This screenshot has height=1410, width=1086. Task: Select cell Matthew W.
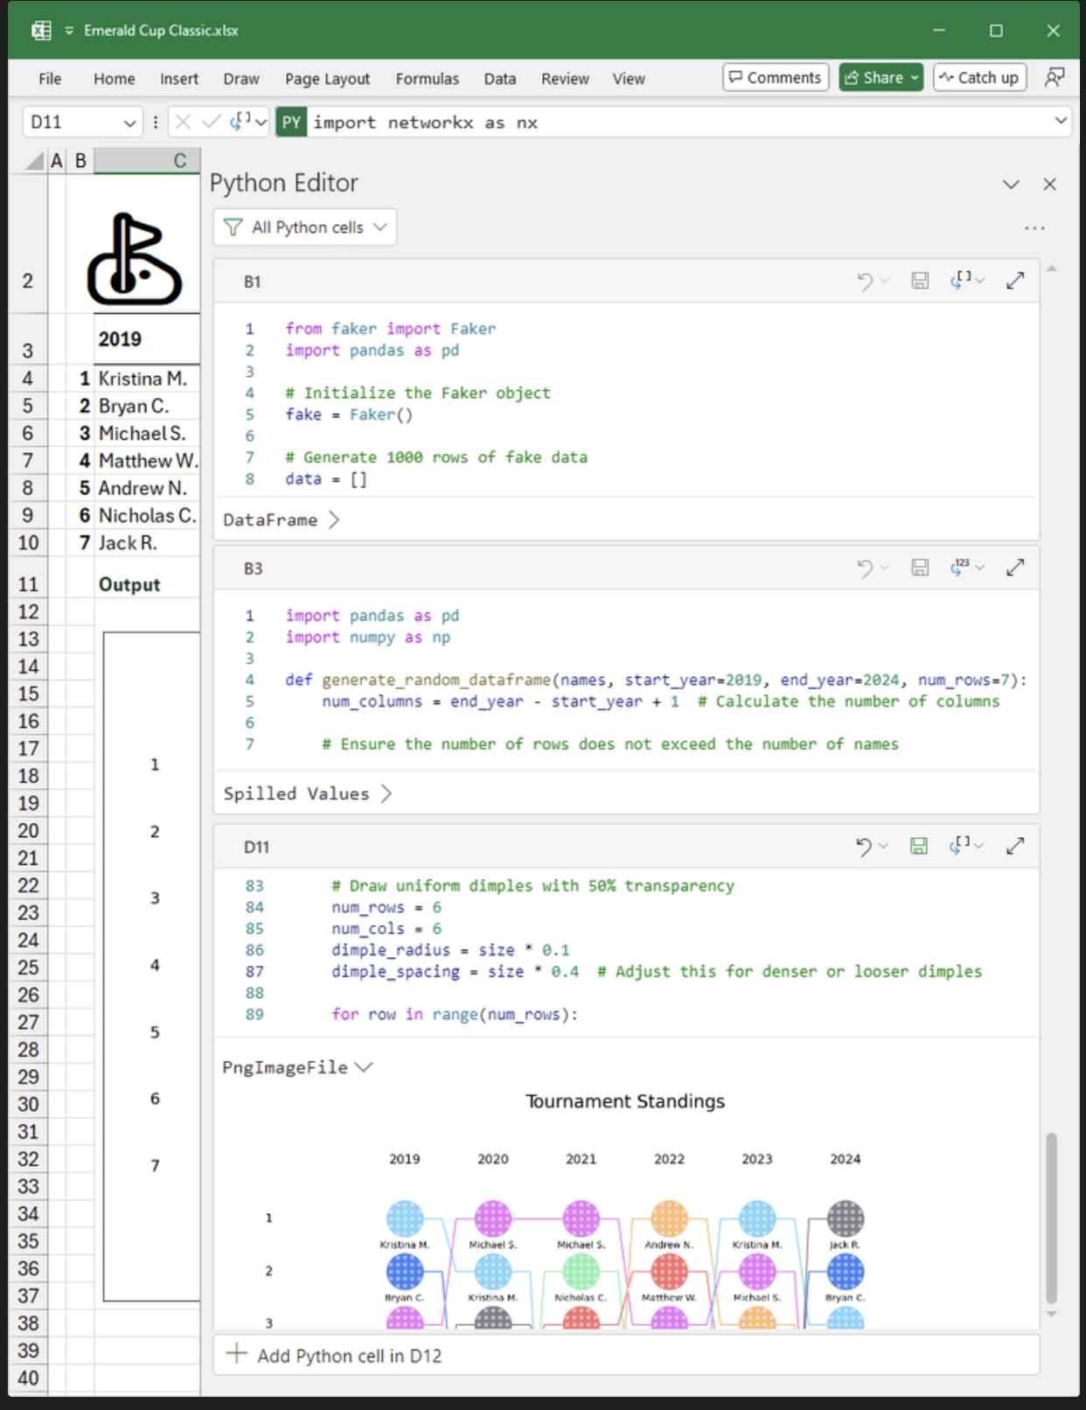[148, 461]
